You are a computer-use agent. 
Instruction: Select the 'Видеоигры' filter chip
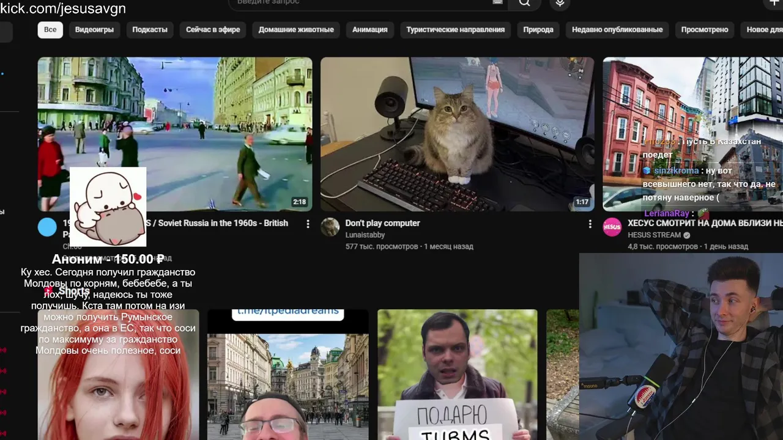click(94, 30)
